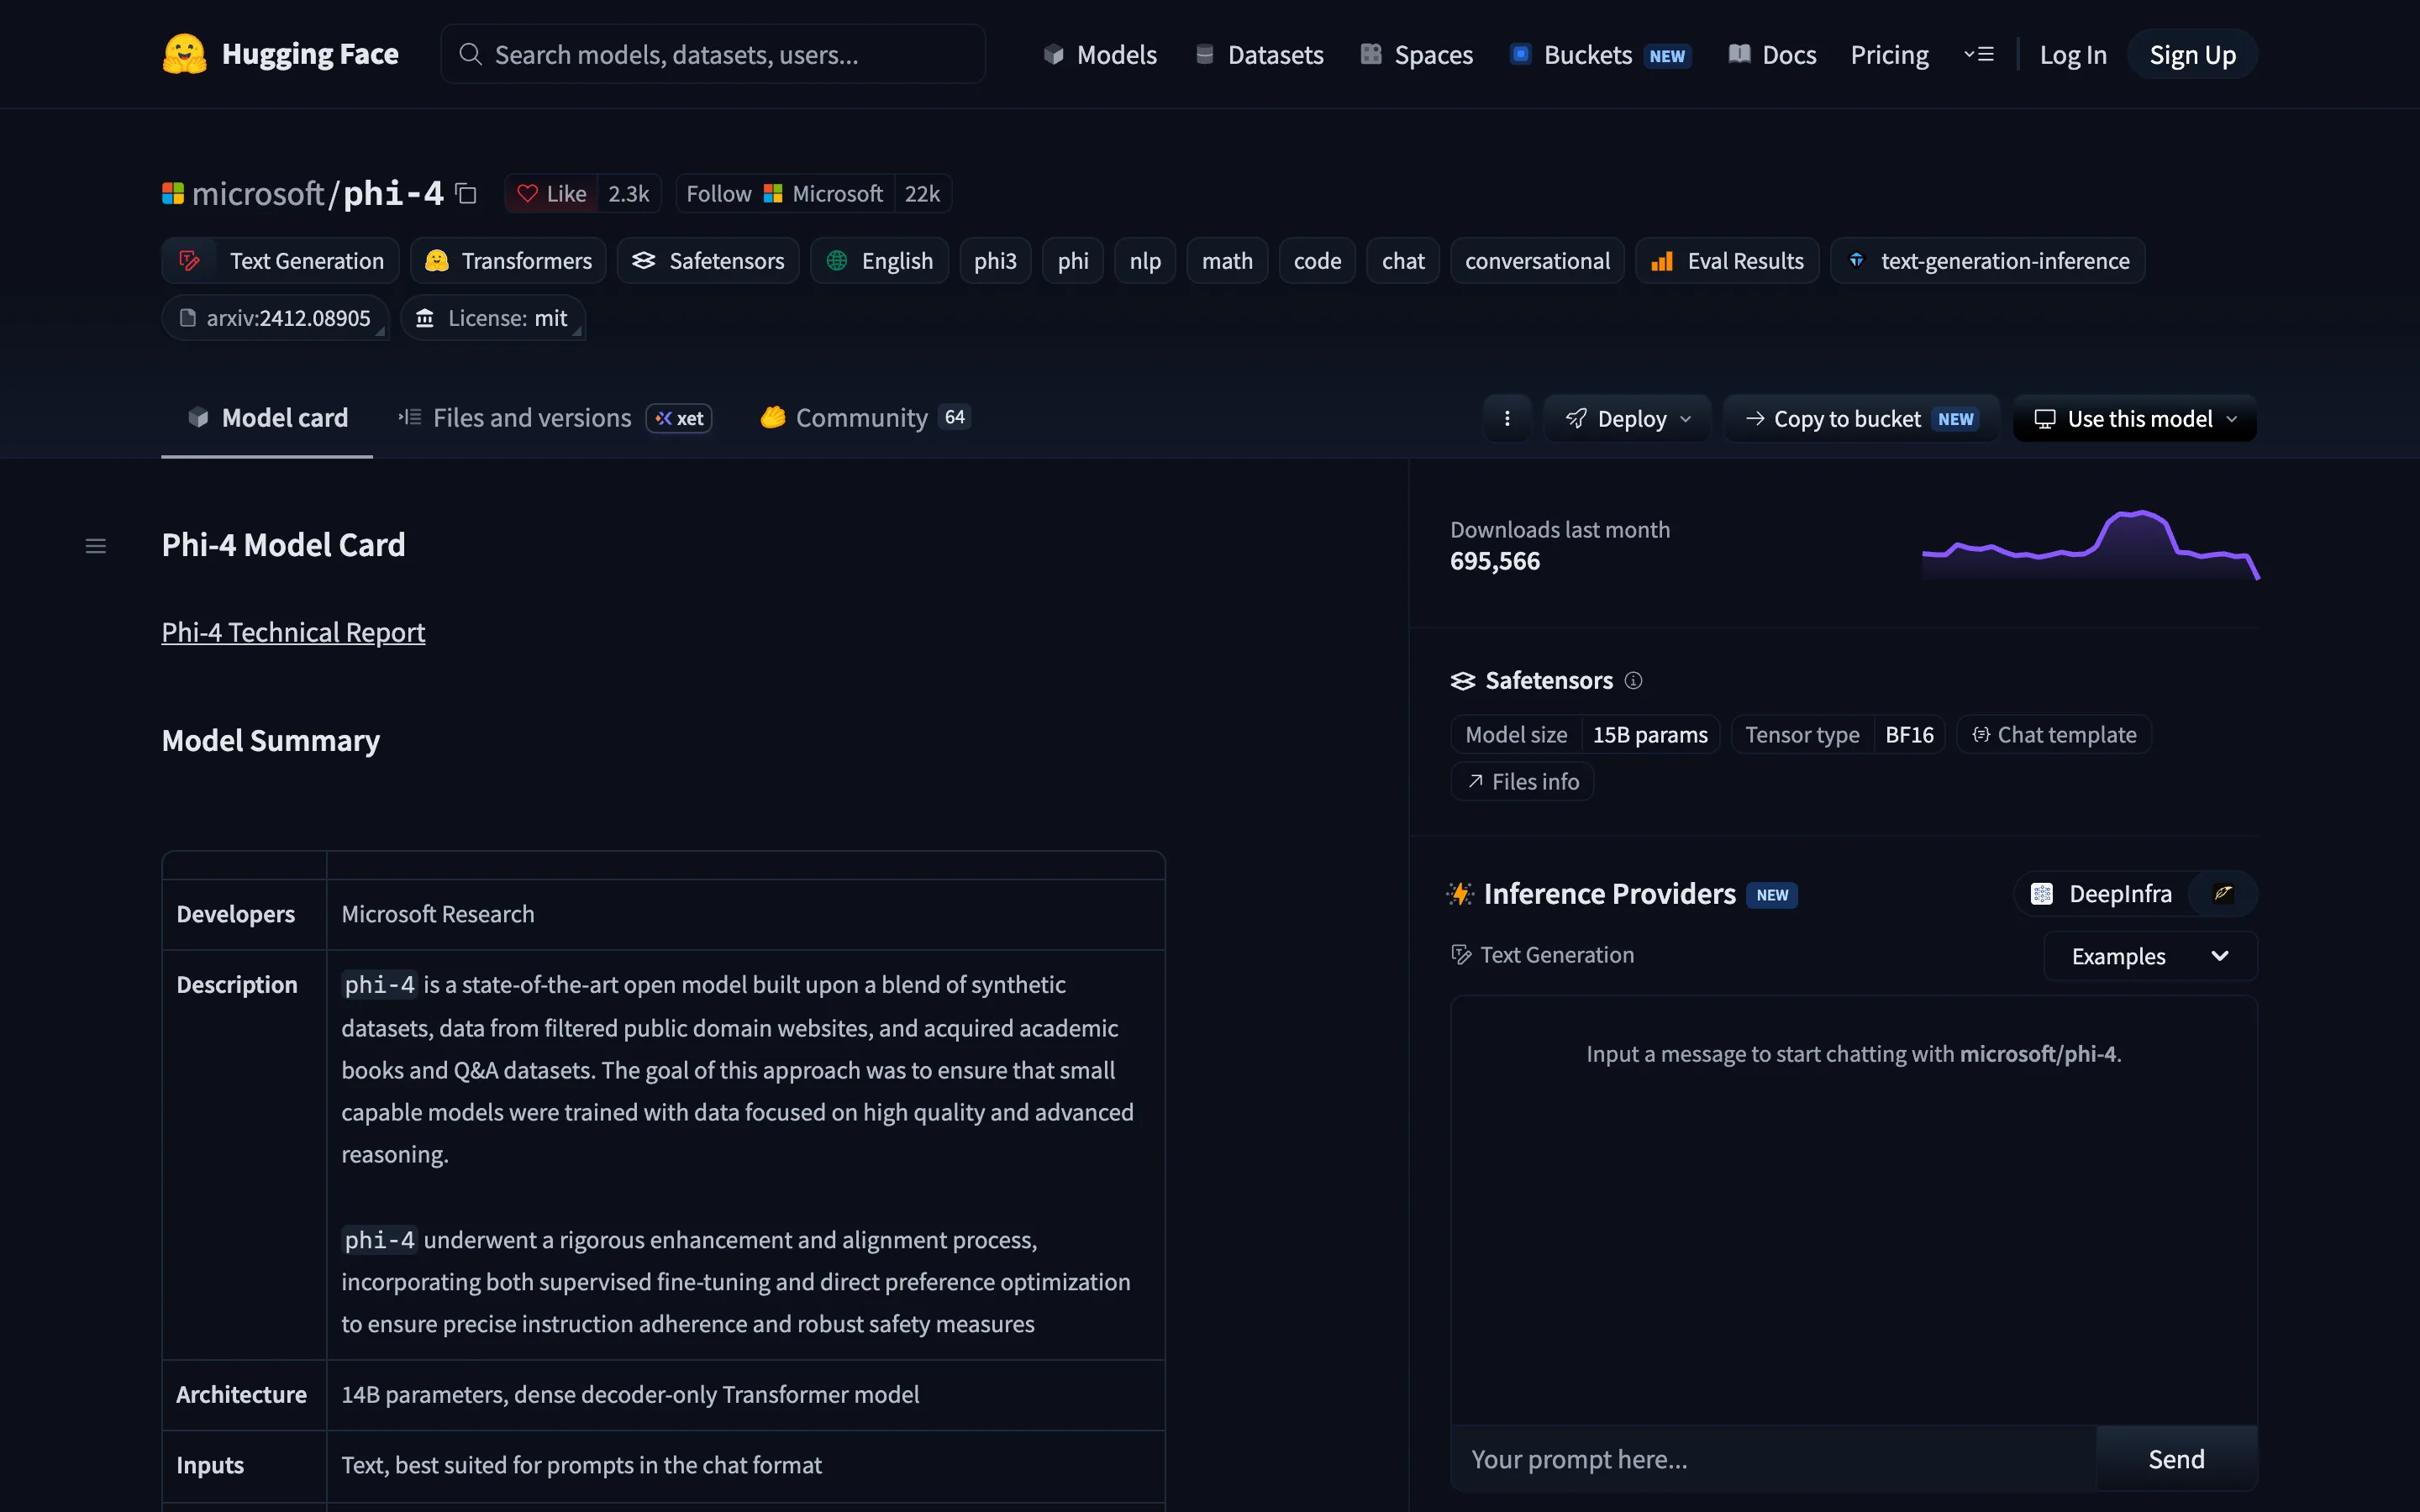Follow the Microsoft organization
Viewport: 2420px width, 1512px height.
tap(785, 193)
